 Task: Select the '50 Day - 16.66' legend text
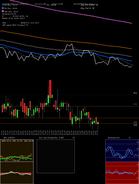pyautogui.click(x=11, y=8)
